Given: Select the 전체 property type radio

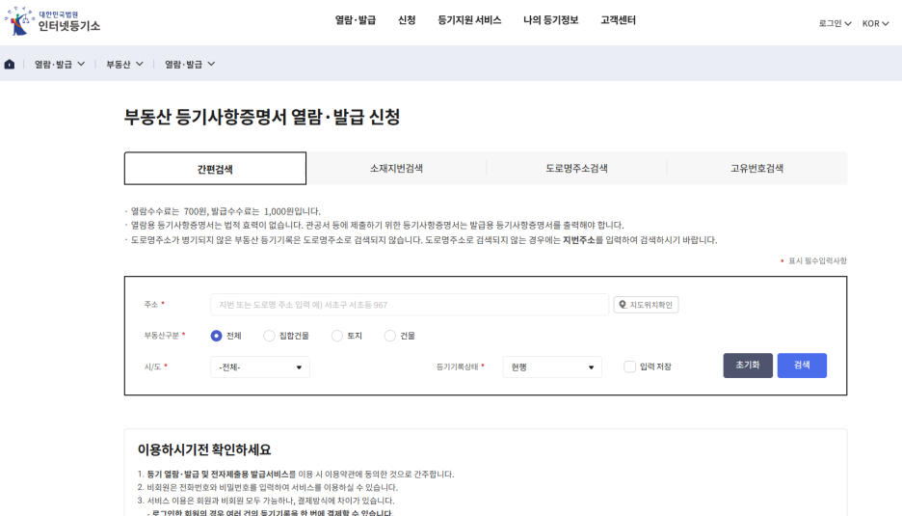Looking at the screenshot, I should point(216,336).
